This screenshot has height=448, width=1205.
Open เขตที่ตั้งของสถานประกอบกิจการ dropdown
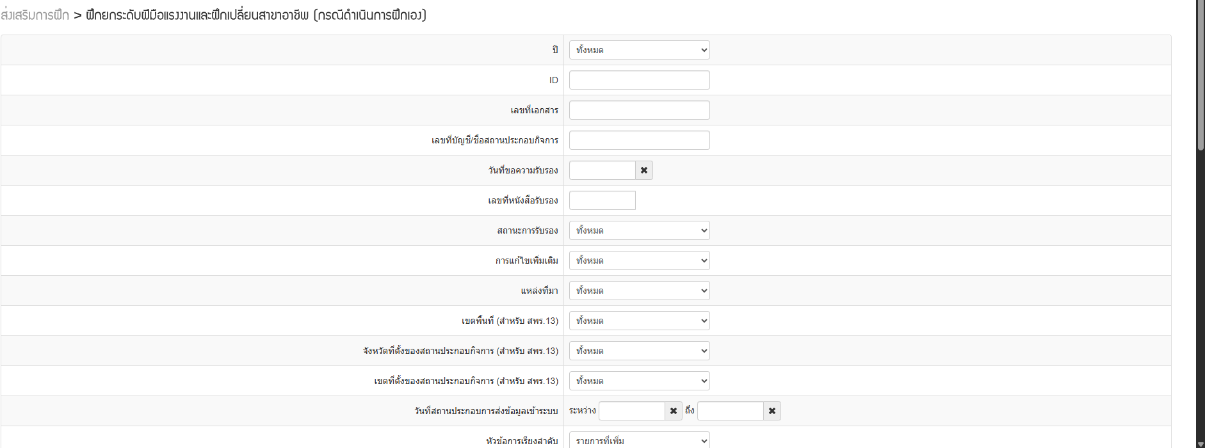point(639,381)
